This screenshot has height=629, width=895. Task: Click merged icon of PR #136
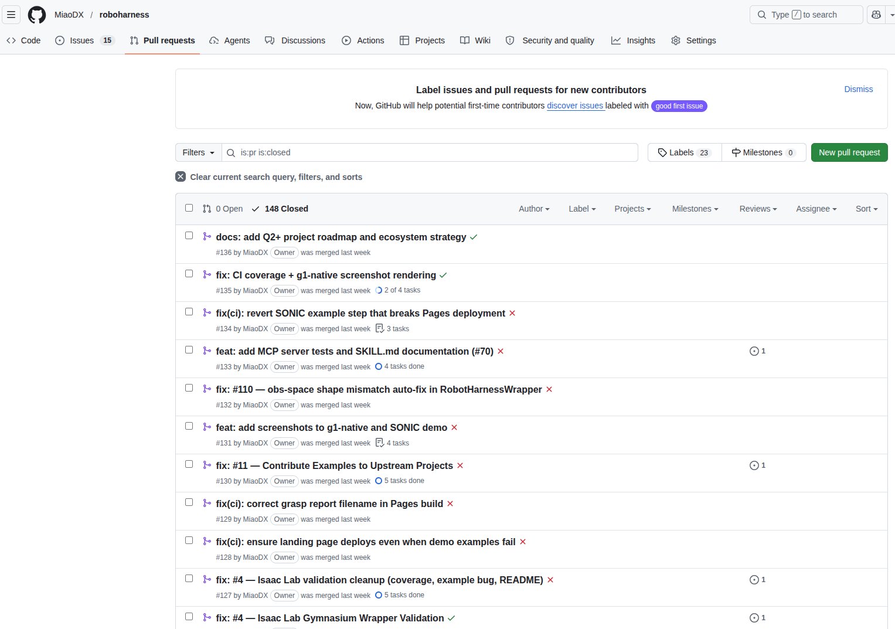(207, 236)
